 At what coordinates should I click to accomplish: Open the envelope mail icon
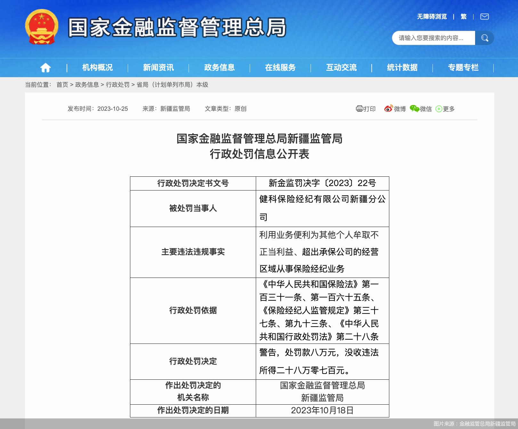tap(484, 17)
